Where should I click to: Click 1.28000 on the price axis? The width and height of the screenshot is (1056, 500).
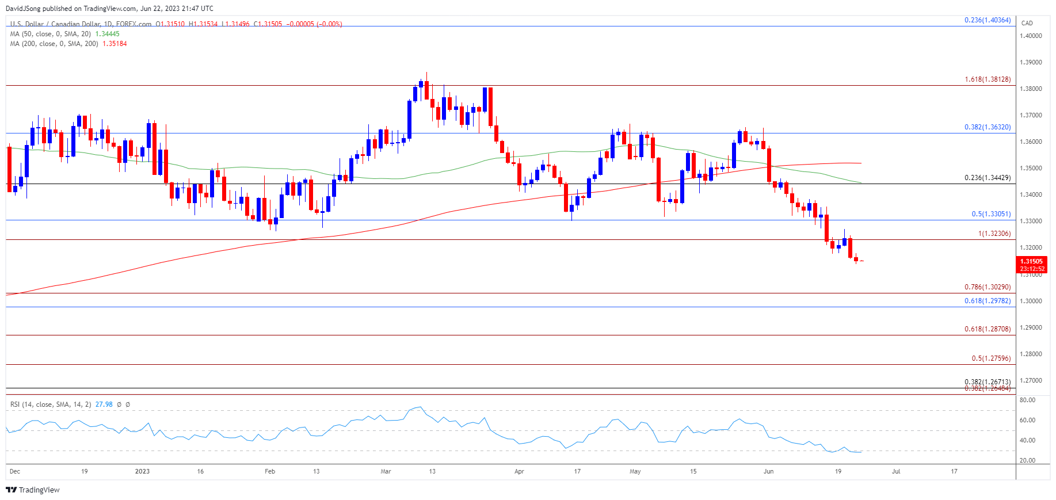pos(1031,354)
